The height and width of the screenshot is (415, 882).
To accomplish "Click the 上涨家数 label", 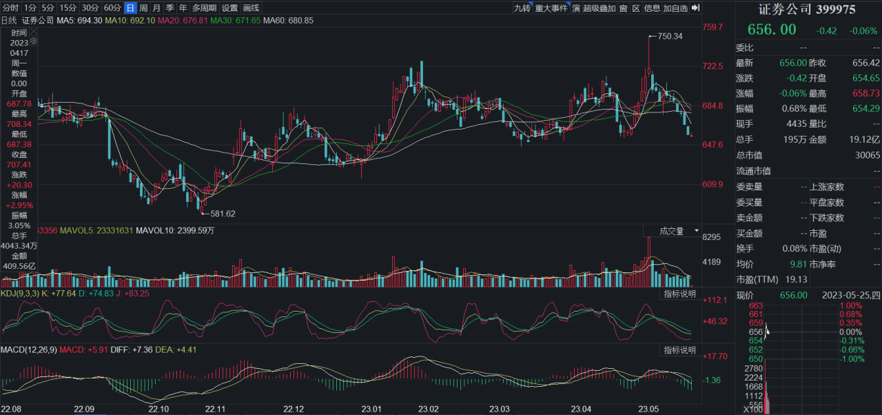I will coord(827,187).
